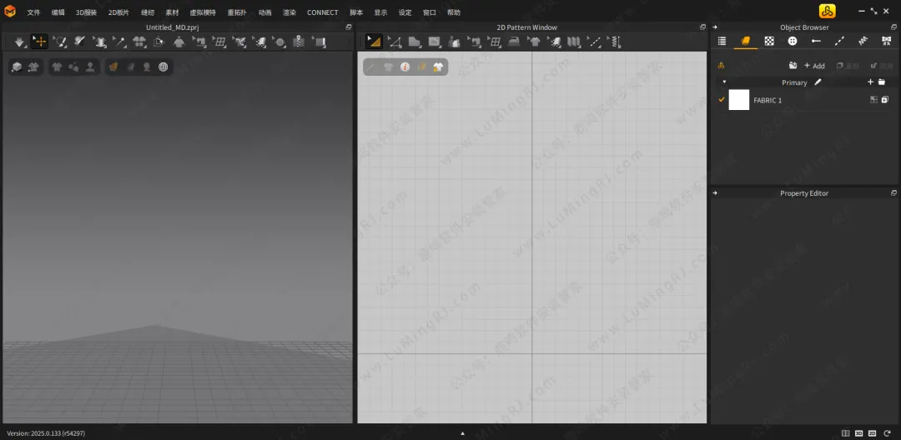Viewport: 901px width, 440px height.
Task: Open the Fabric tab in Object Browser
Action: point(746,41)
